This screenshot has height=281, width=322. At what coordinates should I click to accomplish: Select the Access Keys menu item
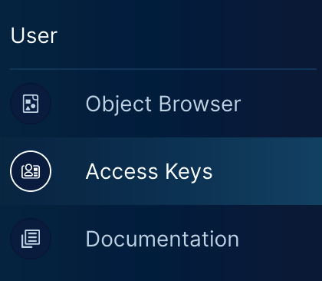coord(161,171)
